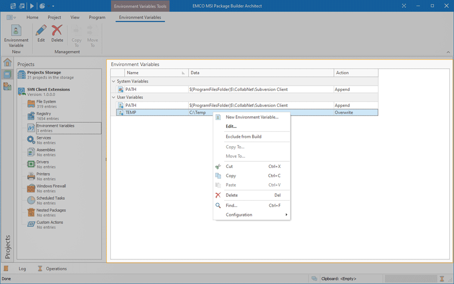The image size is (454, 284).
Task: Click the C:\Temp data cell
Action: (x=198, y=112)
